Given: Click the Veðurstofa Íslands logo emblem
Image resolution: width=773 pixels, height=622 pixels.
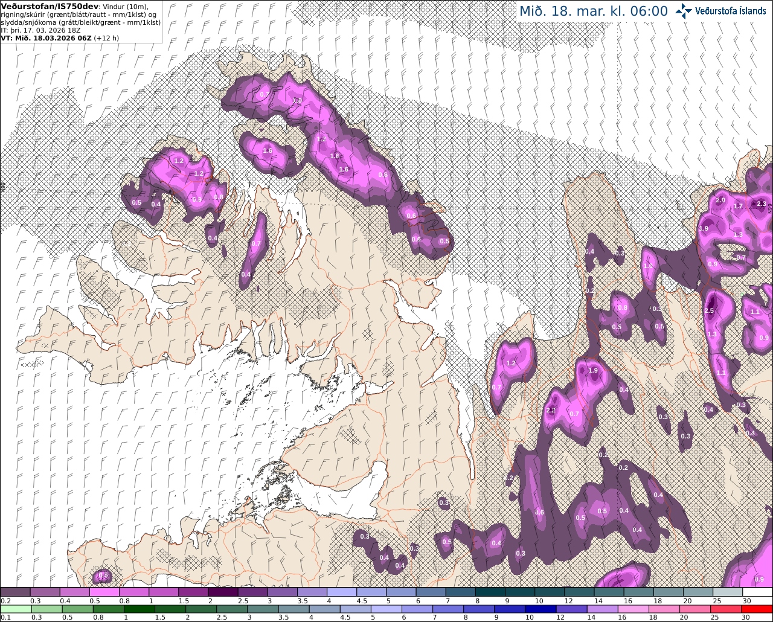Looking at the screenshot, I should 684,11.
